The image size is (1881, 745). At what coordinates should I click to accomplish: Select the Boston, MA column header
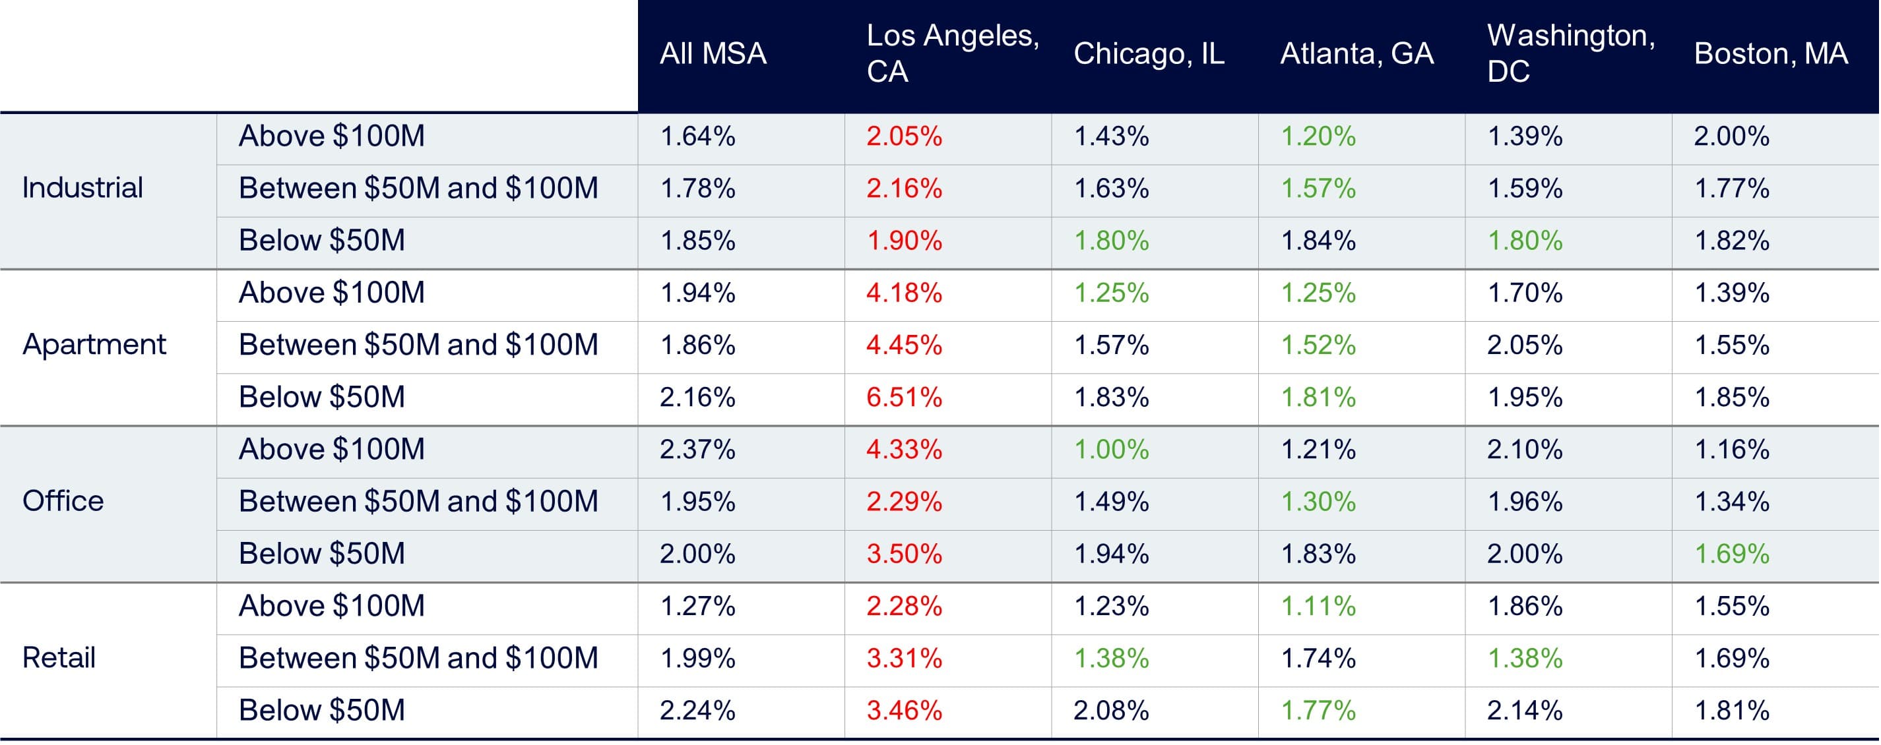pyautogui.click(x=1771, y=54)
